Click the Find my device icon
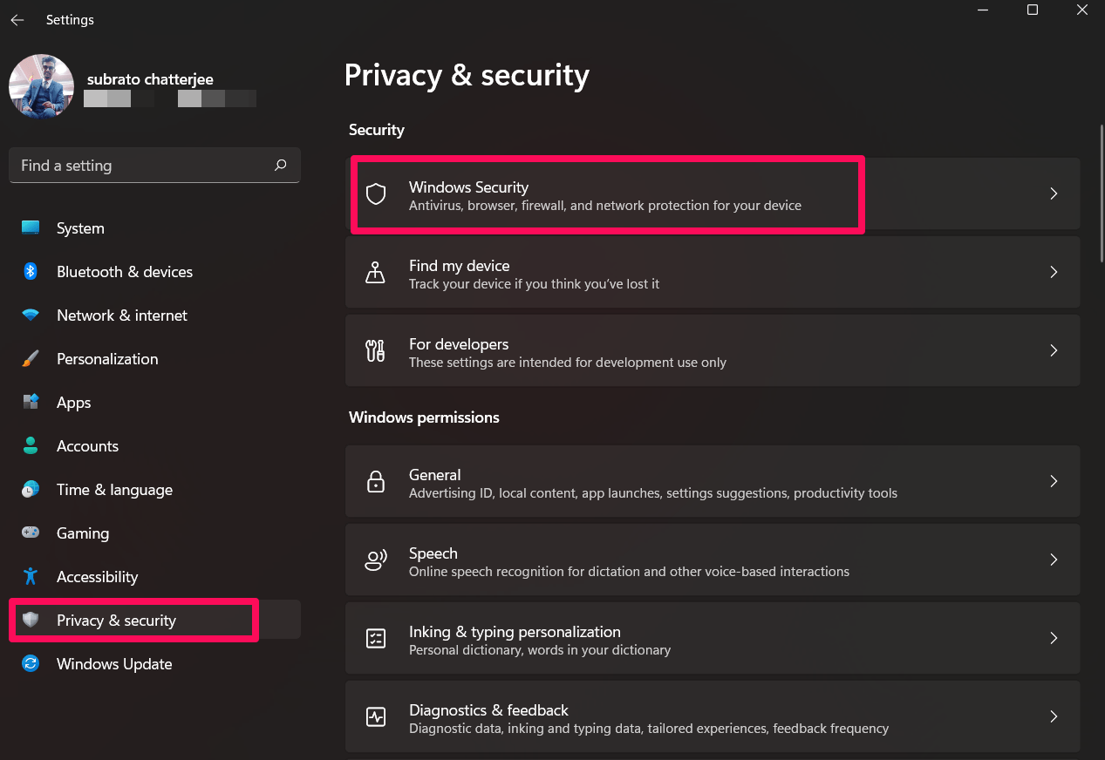This screenshot has width=1105, height=760. (x=375, y=272)
